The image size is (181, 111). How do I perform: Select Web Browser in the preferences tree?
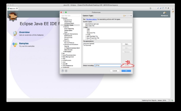point(68,50)
